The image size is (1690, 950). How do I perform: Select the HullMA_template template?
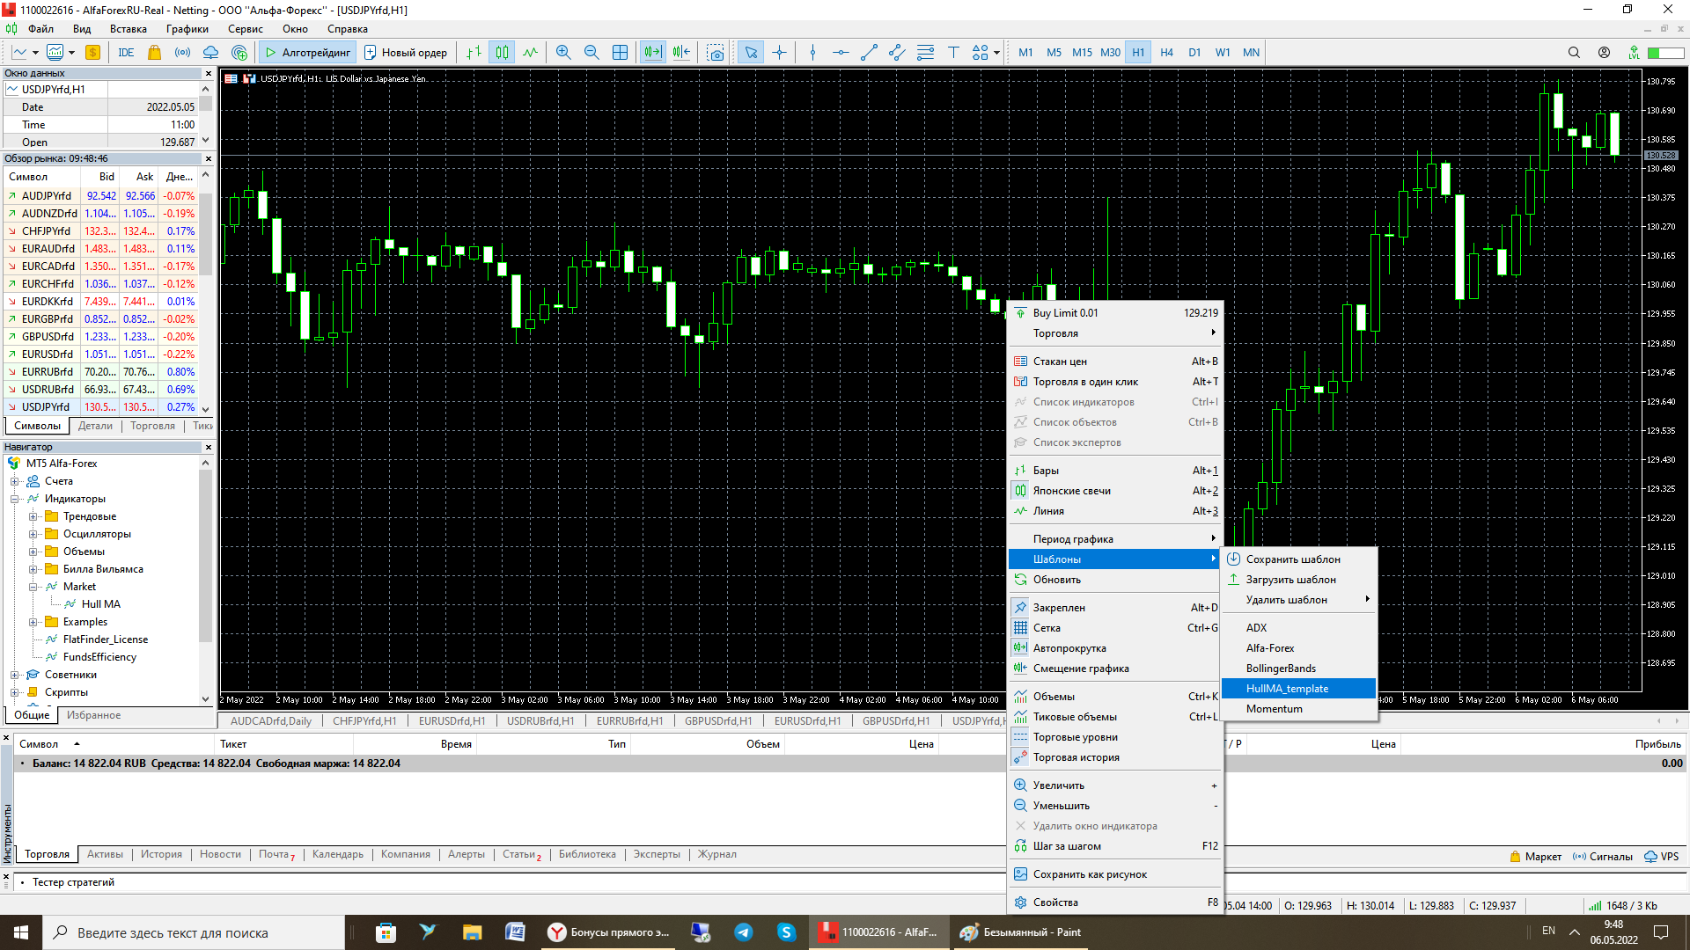click(1287, 689)
